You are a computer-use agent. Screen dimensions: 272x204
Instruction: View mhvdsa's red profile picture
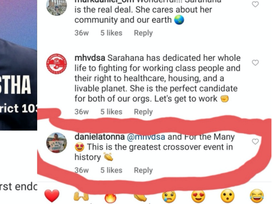(56, 64)
